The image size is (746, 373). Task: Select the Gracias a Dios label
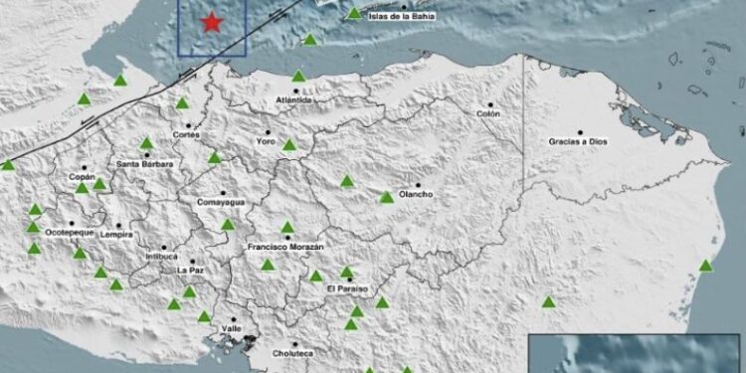tap(578, 141)
